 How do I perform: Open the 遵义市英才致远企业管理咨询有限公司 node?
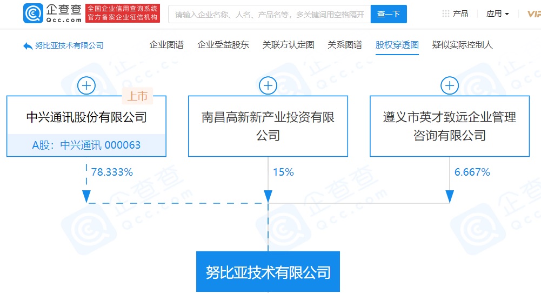(450, 126)
